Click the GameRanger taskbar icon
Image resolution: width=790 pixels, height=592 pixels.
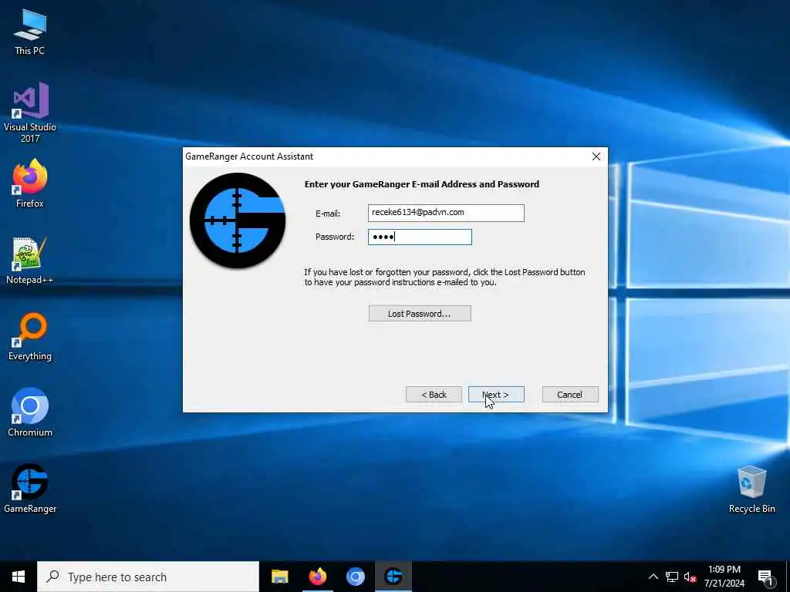(x=393, y=577)
